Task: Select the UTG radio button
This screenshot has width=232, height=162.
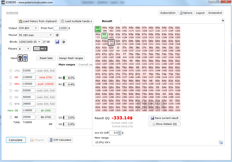Action: coord(11,71)
